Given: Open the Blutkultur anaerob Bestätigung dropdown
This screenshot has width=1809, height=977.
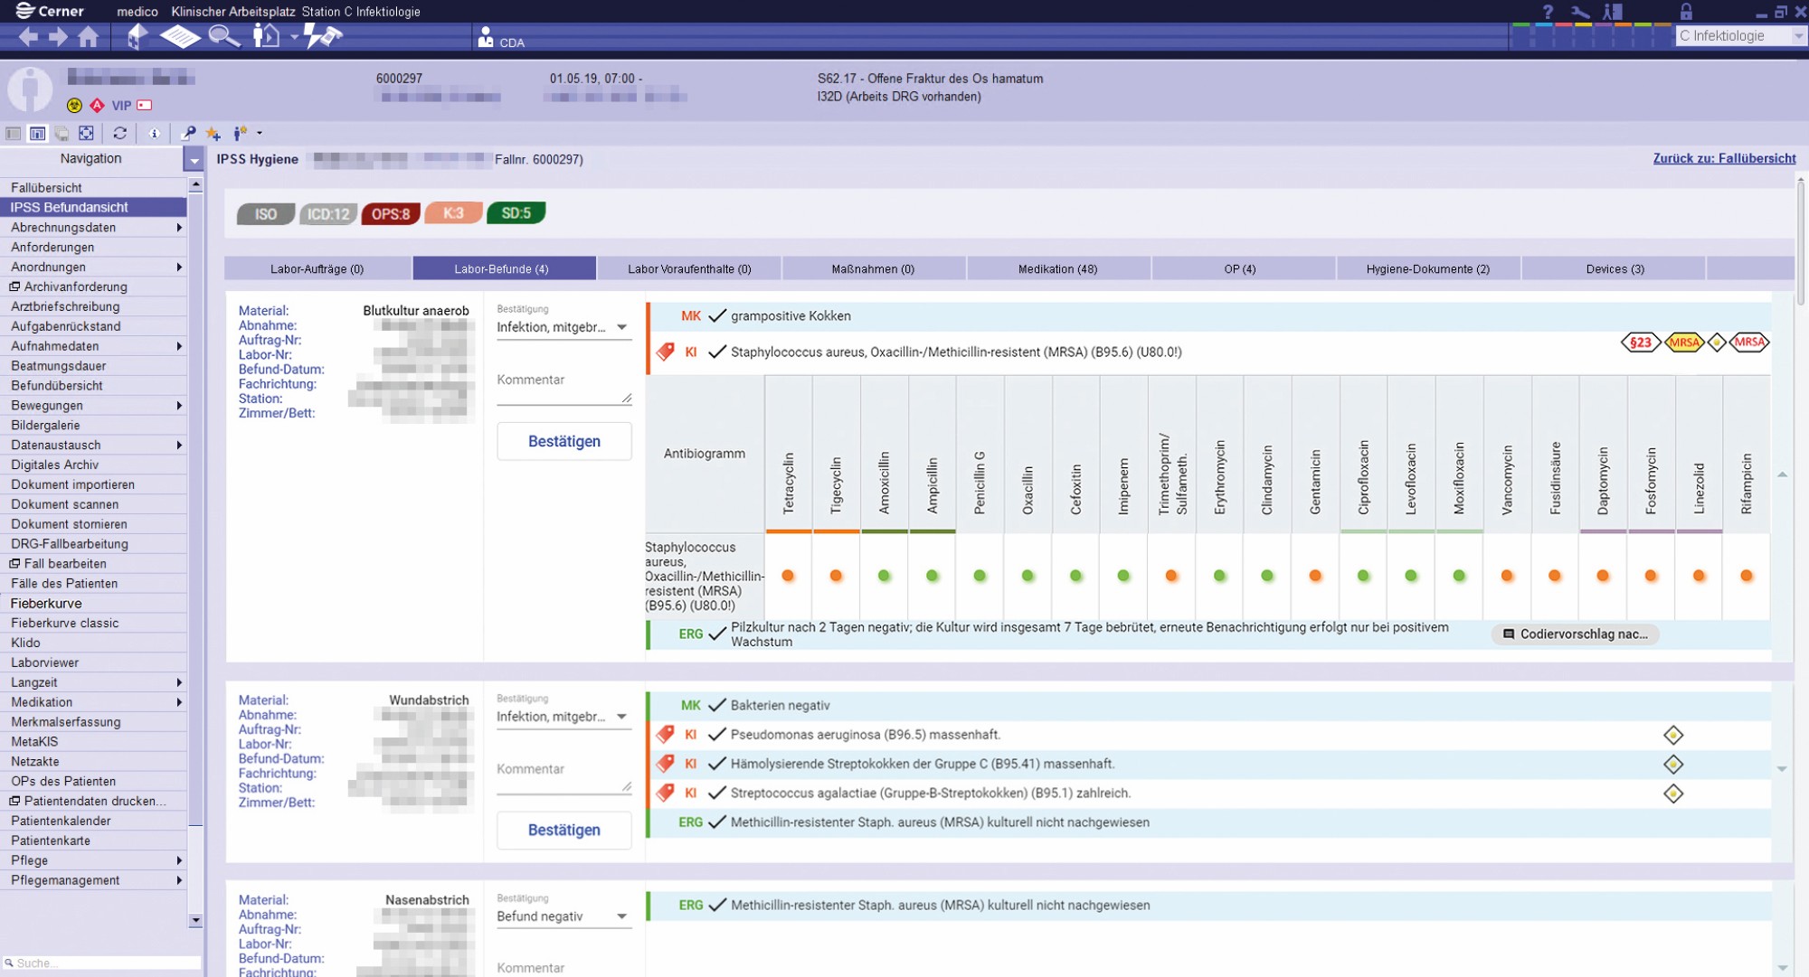Looking at the screenshot, I should [562, 327].
